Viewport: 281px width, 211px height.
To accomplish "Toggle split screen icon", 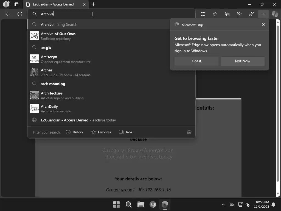I will point(203,14).
